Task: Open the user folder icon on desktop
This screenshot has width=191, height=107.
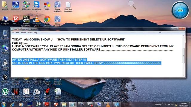Action: click(x=5, y=5)
